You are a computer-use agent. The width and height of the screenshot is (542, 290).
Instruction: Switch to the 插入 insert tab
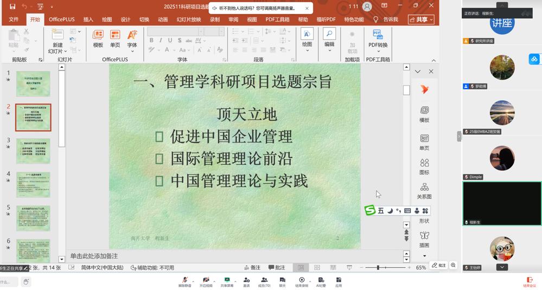88,20
